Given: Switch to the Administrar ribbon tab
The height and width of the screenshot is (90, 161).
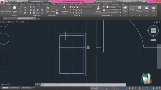Looking at the screenshot, I should [x=46, y=4].
